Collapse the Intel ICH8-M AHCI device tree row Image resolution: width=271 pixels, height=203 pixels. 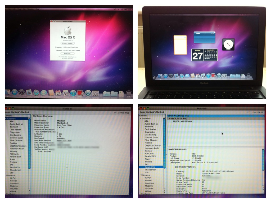[169, 119]
